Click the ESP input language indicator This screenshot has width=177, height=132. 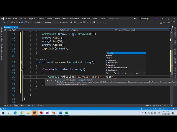tap(159, 113)
